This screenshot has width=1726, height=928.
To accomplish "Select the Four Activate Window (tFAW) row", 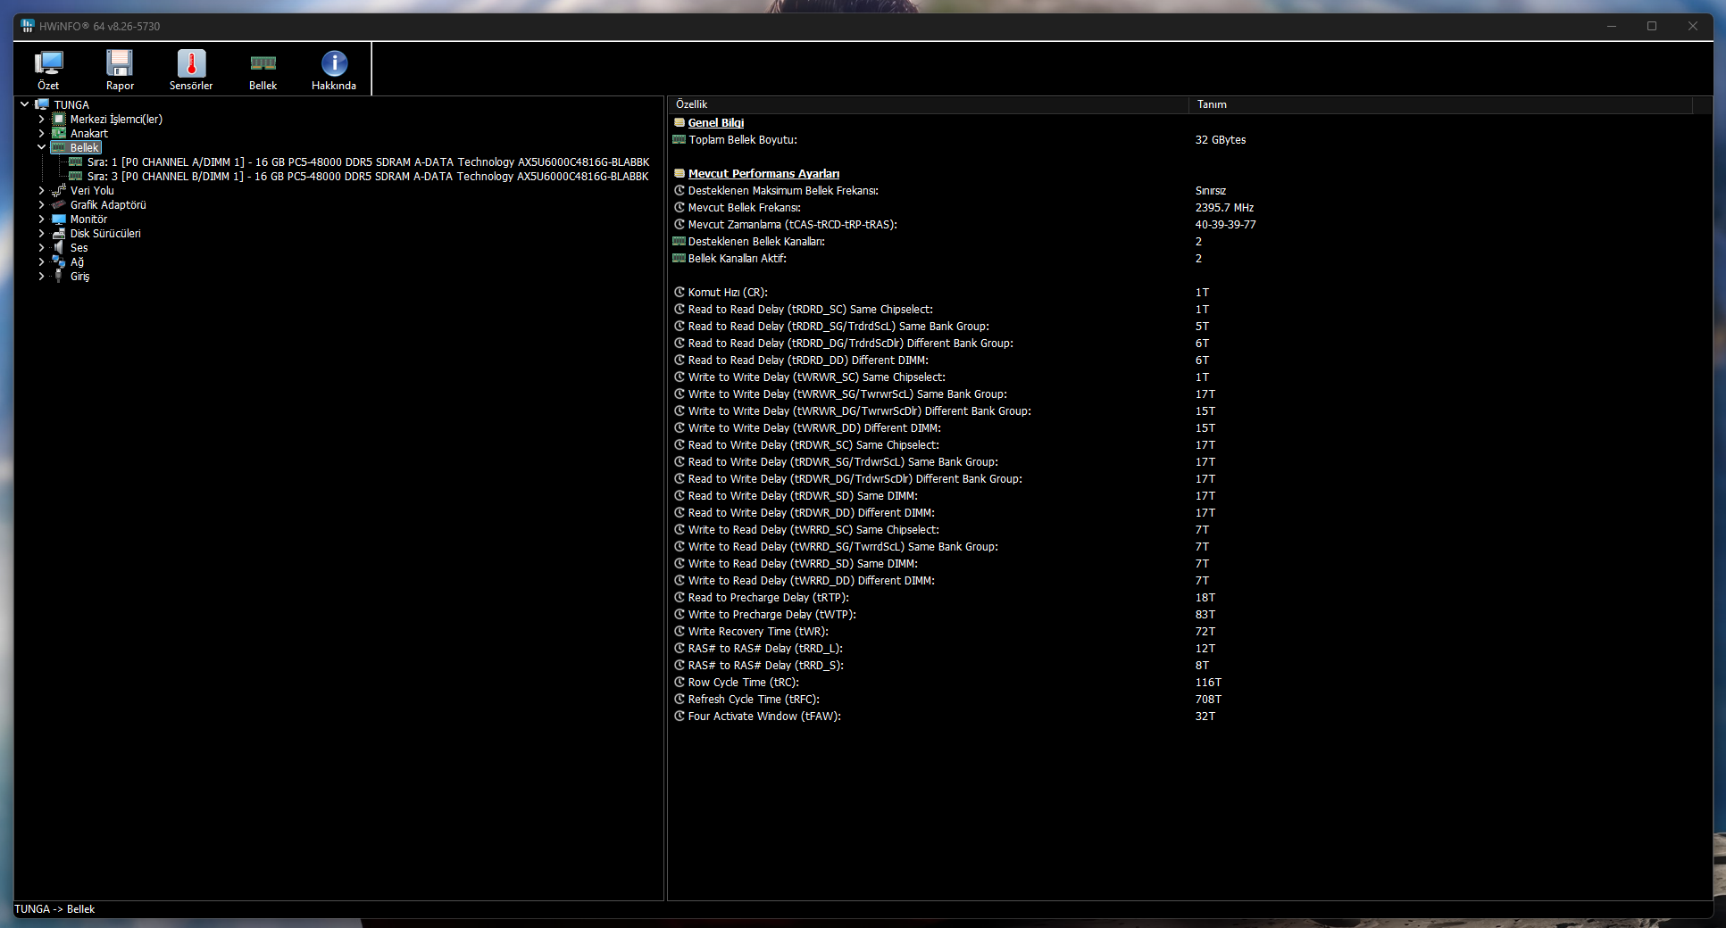I will click(1188, 716).
